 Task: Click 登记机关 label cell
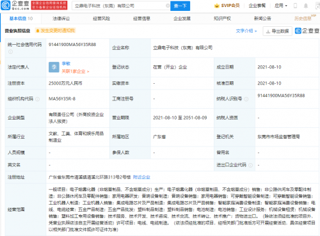(234, 137)
